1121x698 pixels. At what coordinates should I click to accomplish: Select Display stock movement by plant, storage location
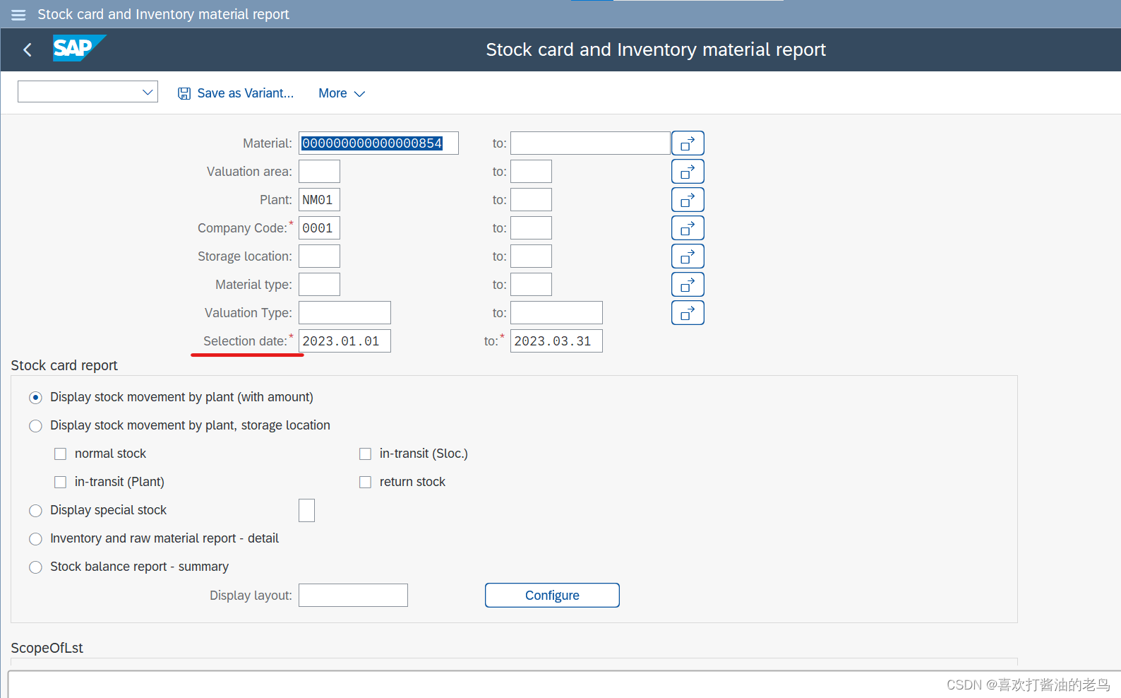pos(35,426)
